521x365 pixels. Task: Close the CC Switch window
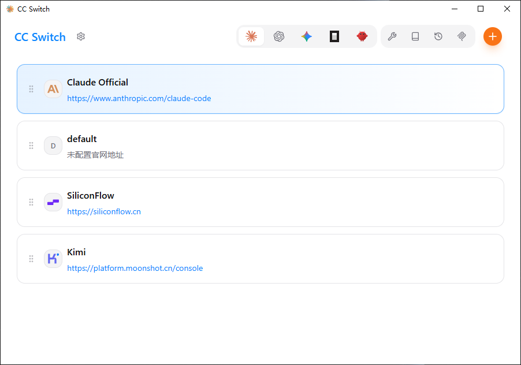click(507, 9)
